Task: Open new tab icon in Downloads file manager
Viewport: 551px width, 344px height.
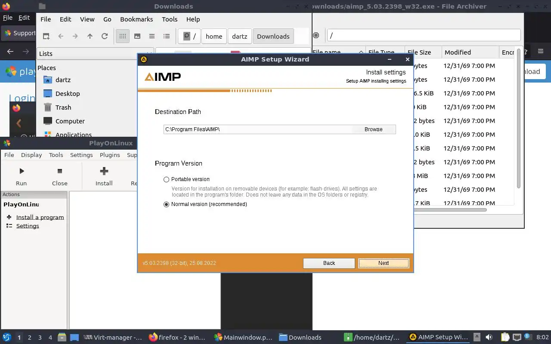Action: (46, 36)
